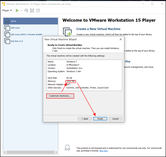166x157 pixels.
Task: Go Back in the wizard
Action: 85,119
